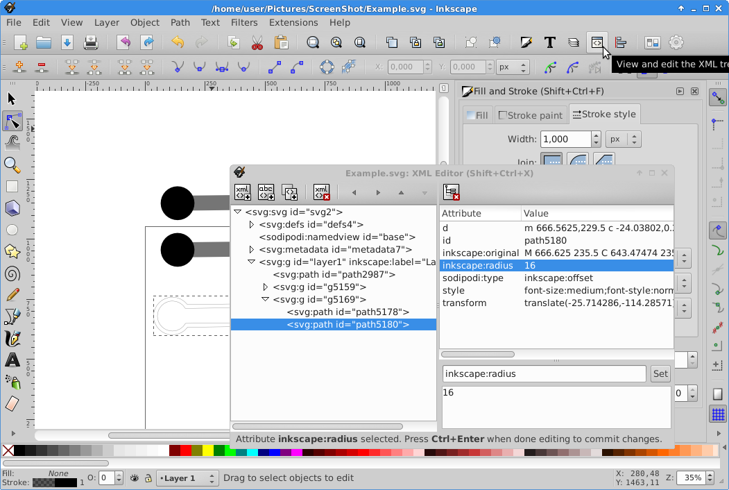Screen dimensions: 729x490
Task: Toggle the snapping master button
Action: [x=719, y=98]
